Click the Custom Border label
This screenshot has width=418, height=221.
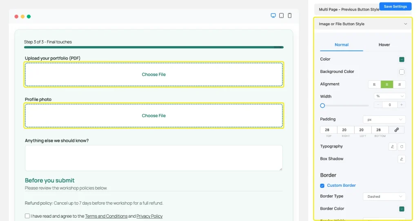[x=341, y=185]
